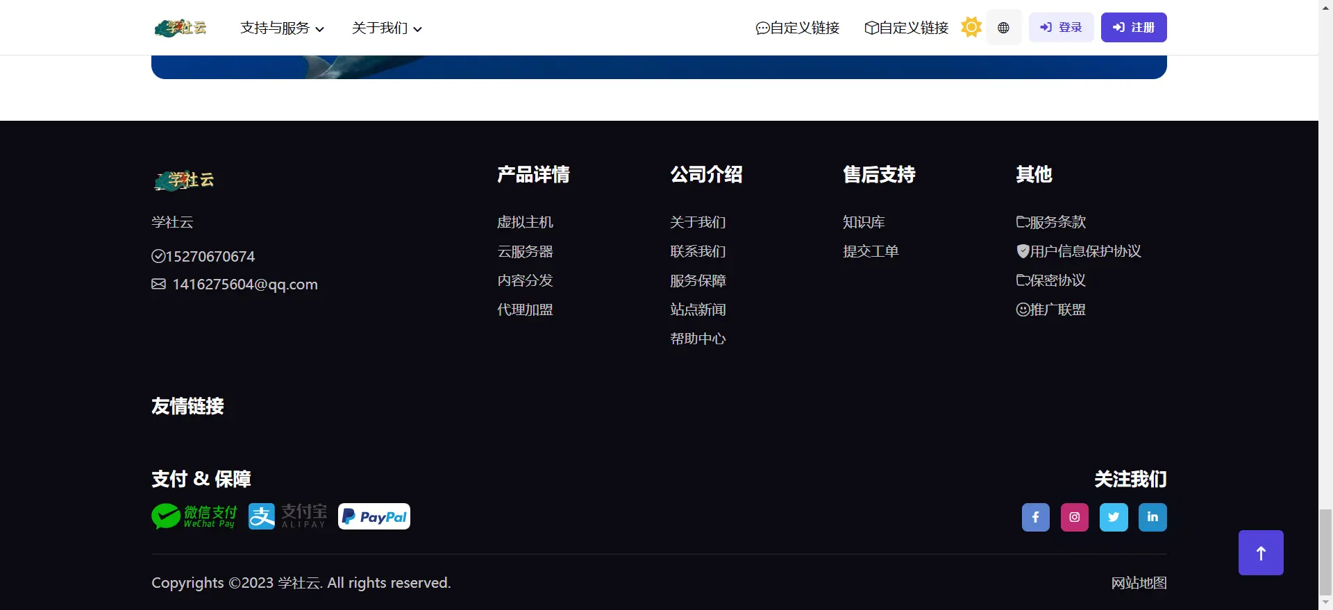Screen dimensions: 1333x610
Task: Open the Instagram social icon
Action: point(1075,517)
